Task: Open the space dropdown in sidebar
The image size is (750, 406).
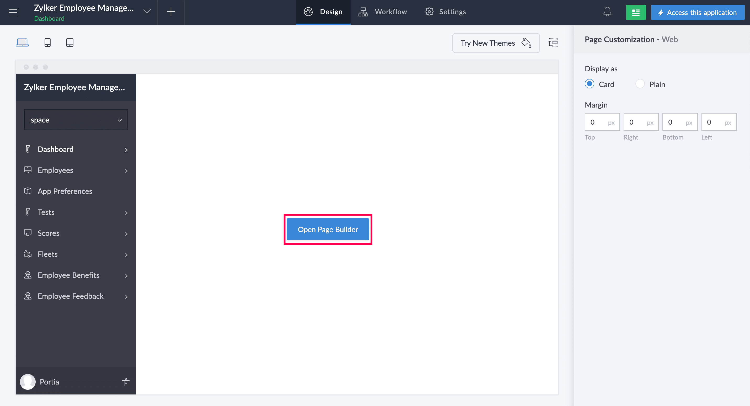Action: (76, 120)
